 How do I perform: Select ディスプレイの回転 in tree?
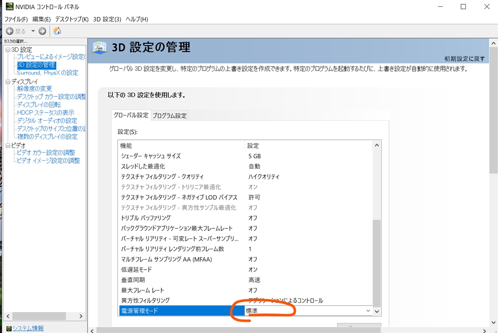tap(39, 105)
